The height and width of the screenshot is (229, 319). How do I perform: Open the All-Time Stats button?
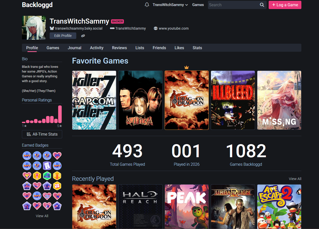pos(42,134)
